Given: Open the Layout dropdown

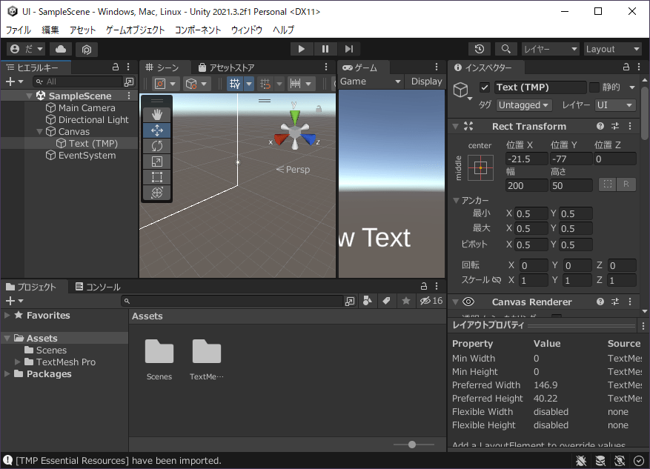Looking at the screenshot, I should click(613, 50).
